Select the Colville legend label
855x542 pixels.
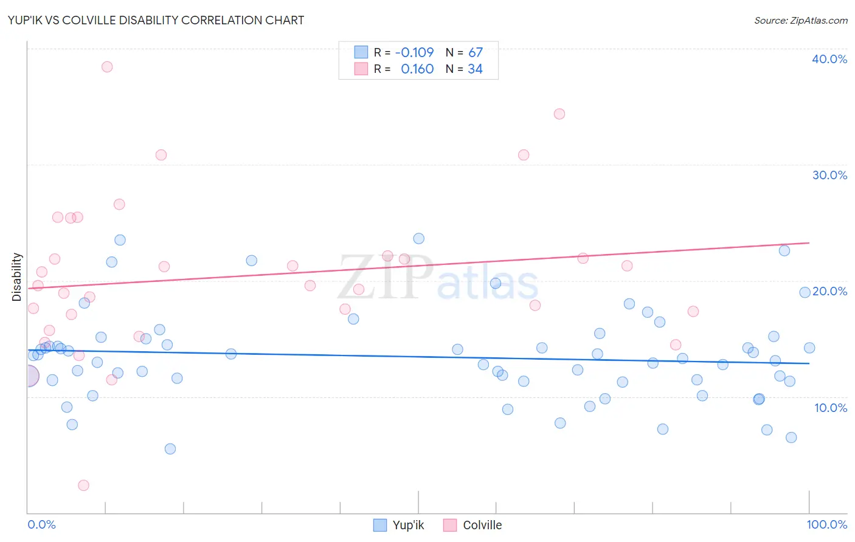[482, 525]
